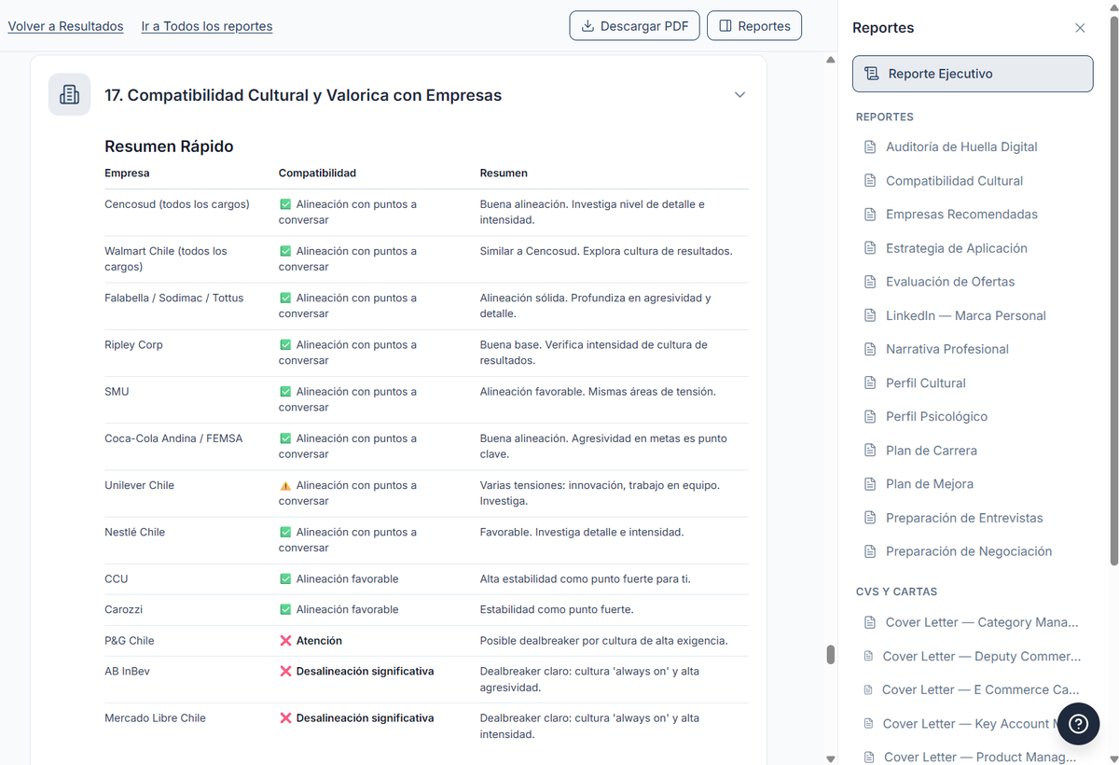The height and width of the screenshot is (765, 1119).
Task: Open the help question mark button
Action: point(1078,724)
